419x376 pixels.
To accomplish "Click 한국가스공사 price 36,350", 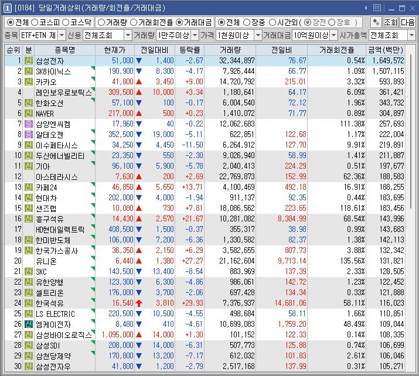I will pyautogui.click(x=122, y=251).
